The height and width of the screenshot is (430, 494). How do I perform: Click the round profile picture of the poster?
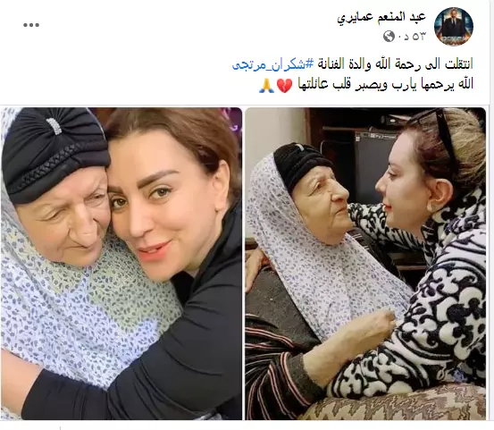coord(454,26)
